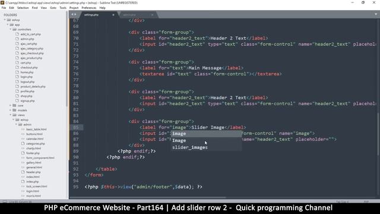Open lock_screen.html file
The image size is (380, 214).
[37, 186]
